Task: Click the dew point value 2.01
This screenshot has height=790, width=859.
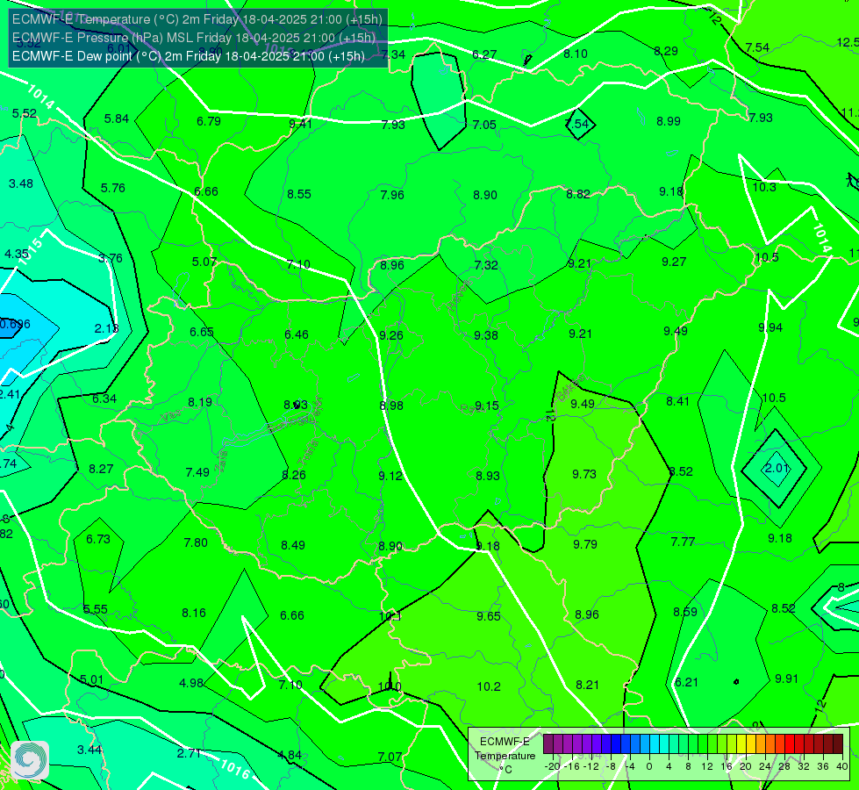Action: point(777,468)
